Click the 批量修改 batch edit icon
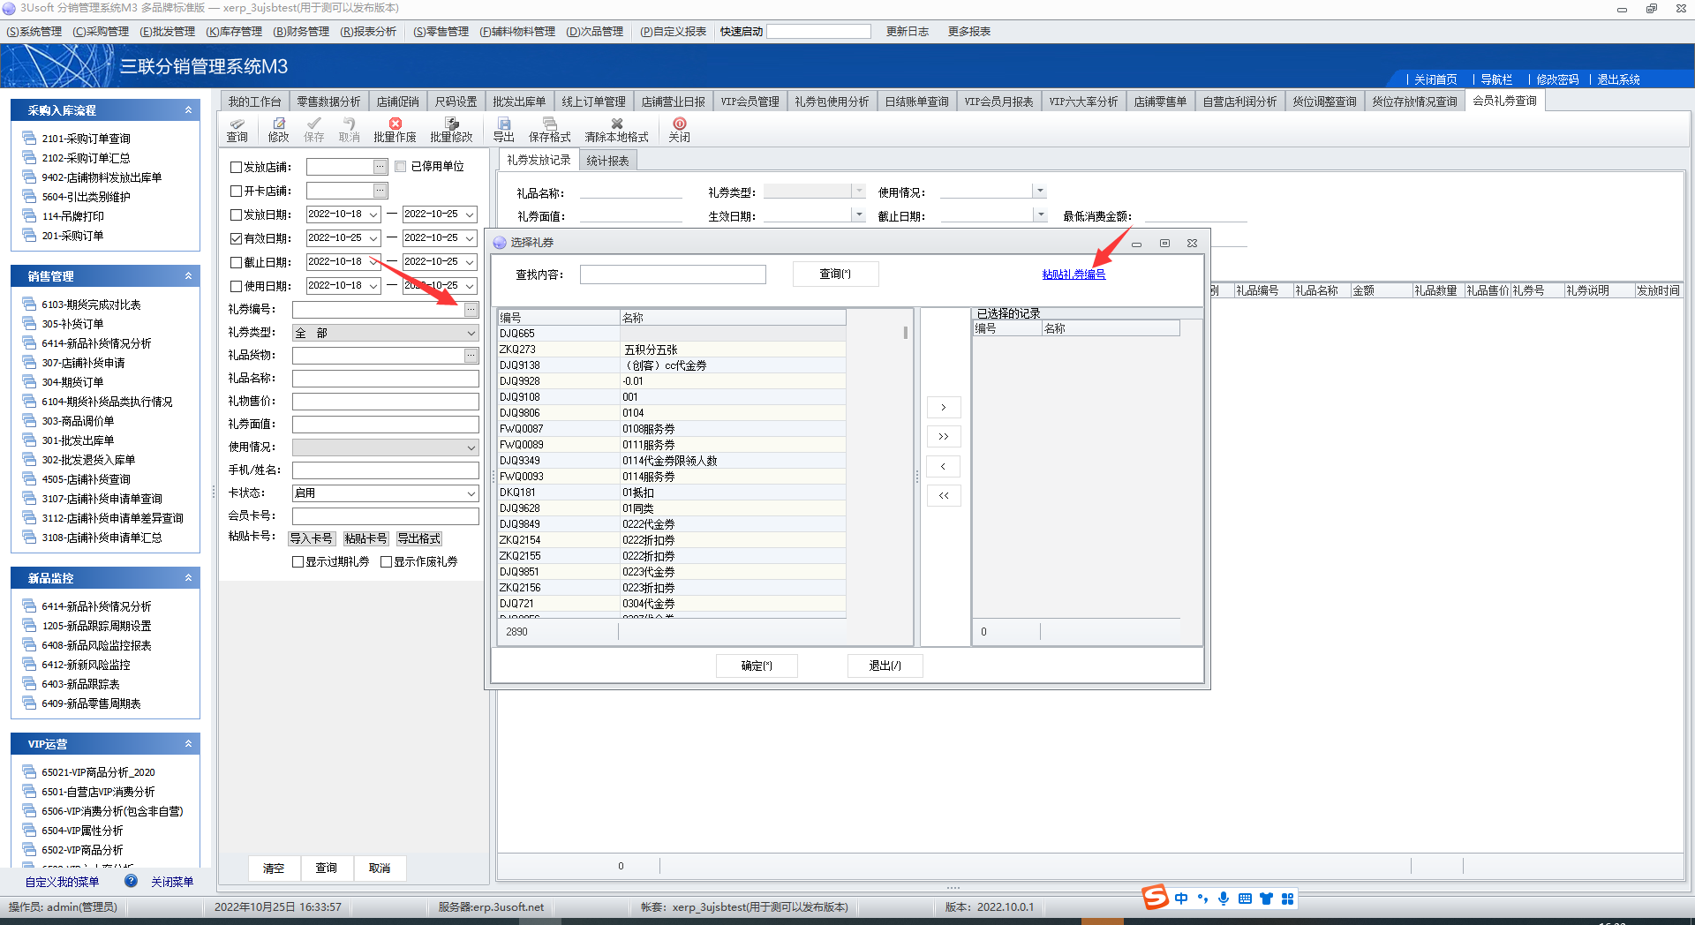The height and width of the screenshot is (925, 1695). 451,130
